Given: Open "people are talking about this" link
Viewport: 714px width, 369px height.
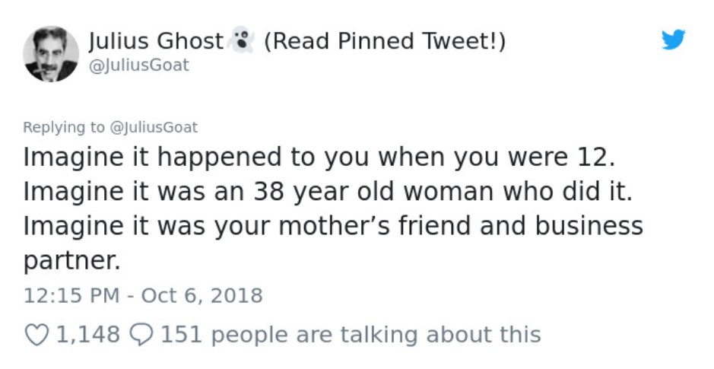Looking at the screenshot, I should 376,336.
